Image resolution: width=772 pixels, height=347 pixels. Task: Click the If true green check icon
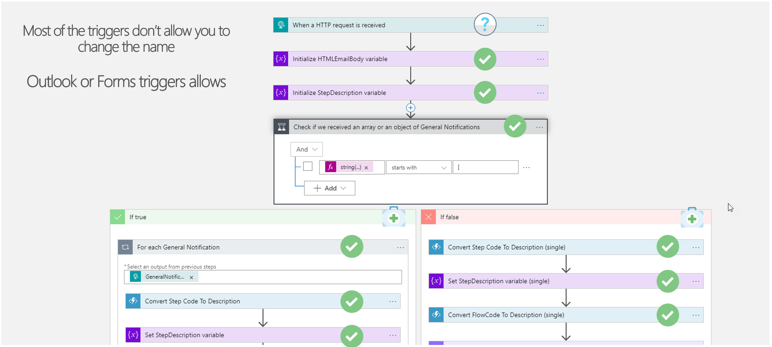coord(118,217)
